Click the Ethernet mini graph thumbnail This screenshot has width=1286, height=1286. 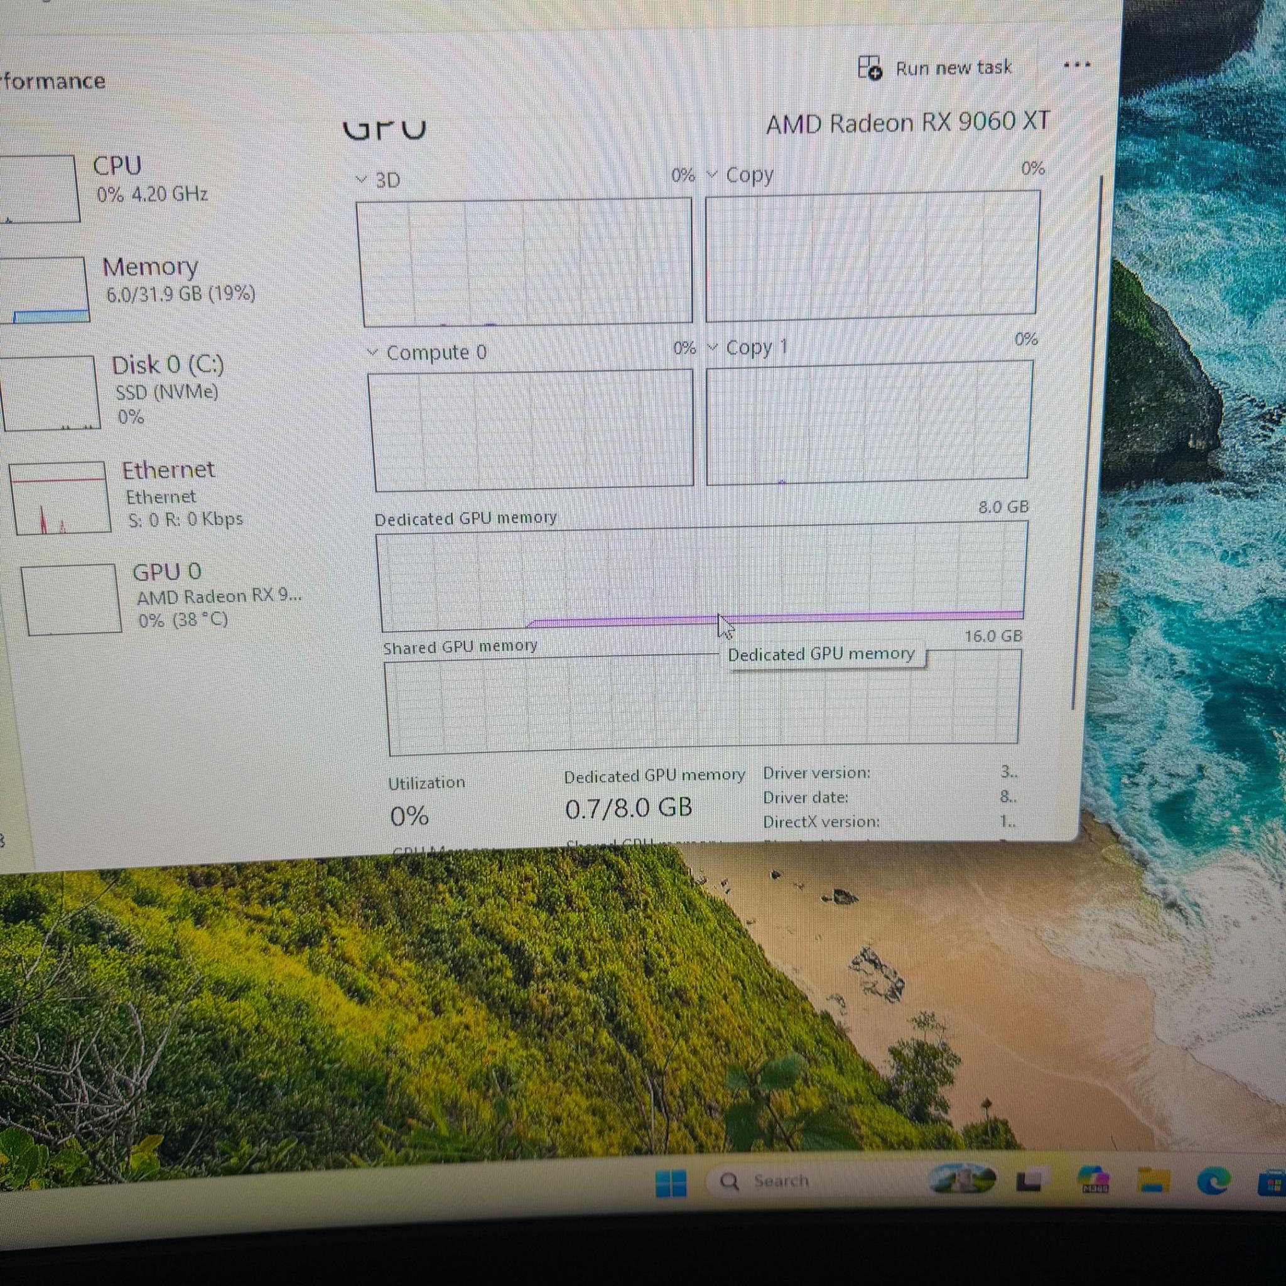point(59,498)
